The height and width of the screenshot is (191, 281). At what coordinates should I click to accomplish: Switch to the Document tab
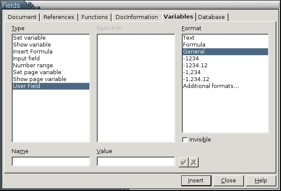pos(22,17)
